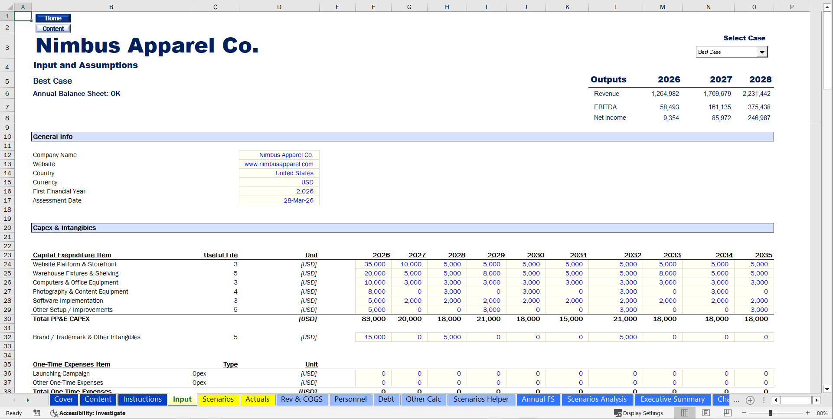
Task: Select the Rev & COGS tab
Action: tap(302, 399)
